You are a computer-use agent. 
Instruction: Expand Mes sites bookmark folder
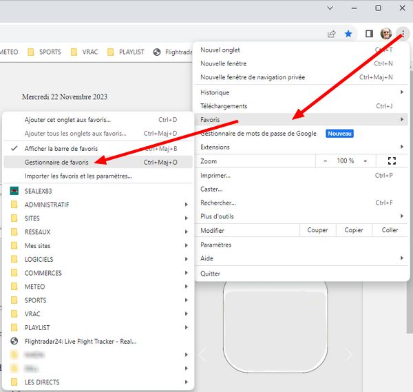(98, 246)
